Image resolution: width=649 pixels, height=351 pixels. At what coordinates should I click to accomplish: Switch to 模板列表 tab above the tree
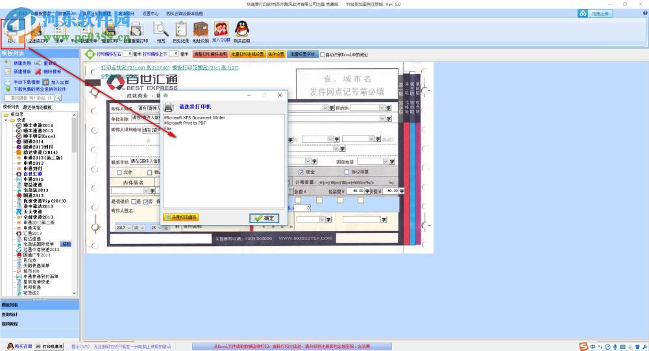coord(11,107)
